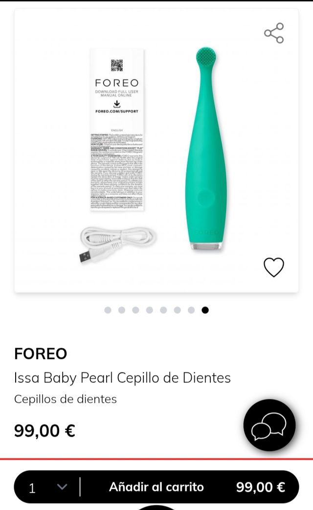This screenshot has height=510, width=313.
Task: Expand the quantity selector chevron
Action: [x=61, y=487]
